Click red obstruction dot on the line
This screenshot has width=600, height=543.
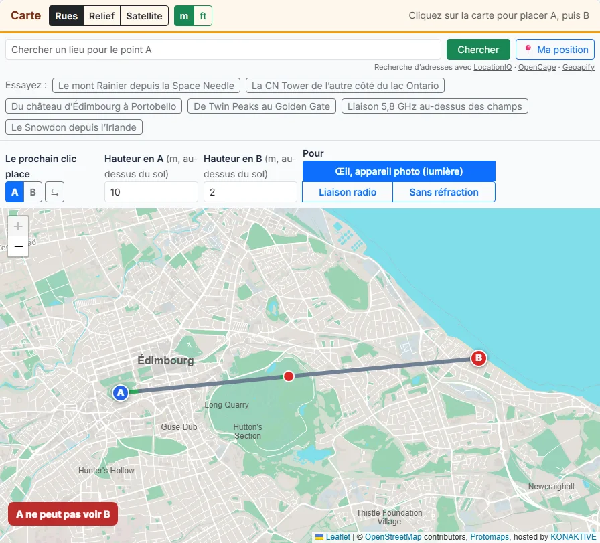[289, 376]
